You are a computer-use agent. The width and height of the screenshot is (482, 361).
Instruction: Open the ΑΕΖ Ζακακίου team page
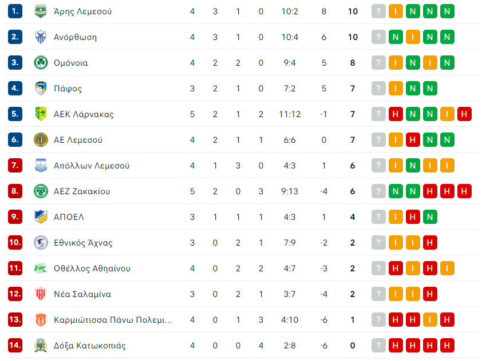tap(82, 191)
